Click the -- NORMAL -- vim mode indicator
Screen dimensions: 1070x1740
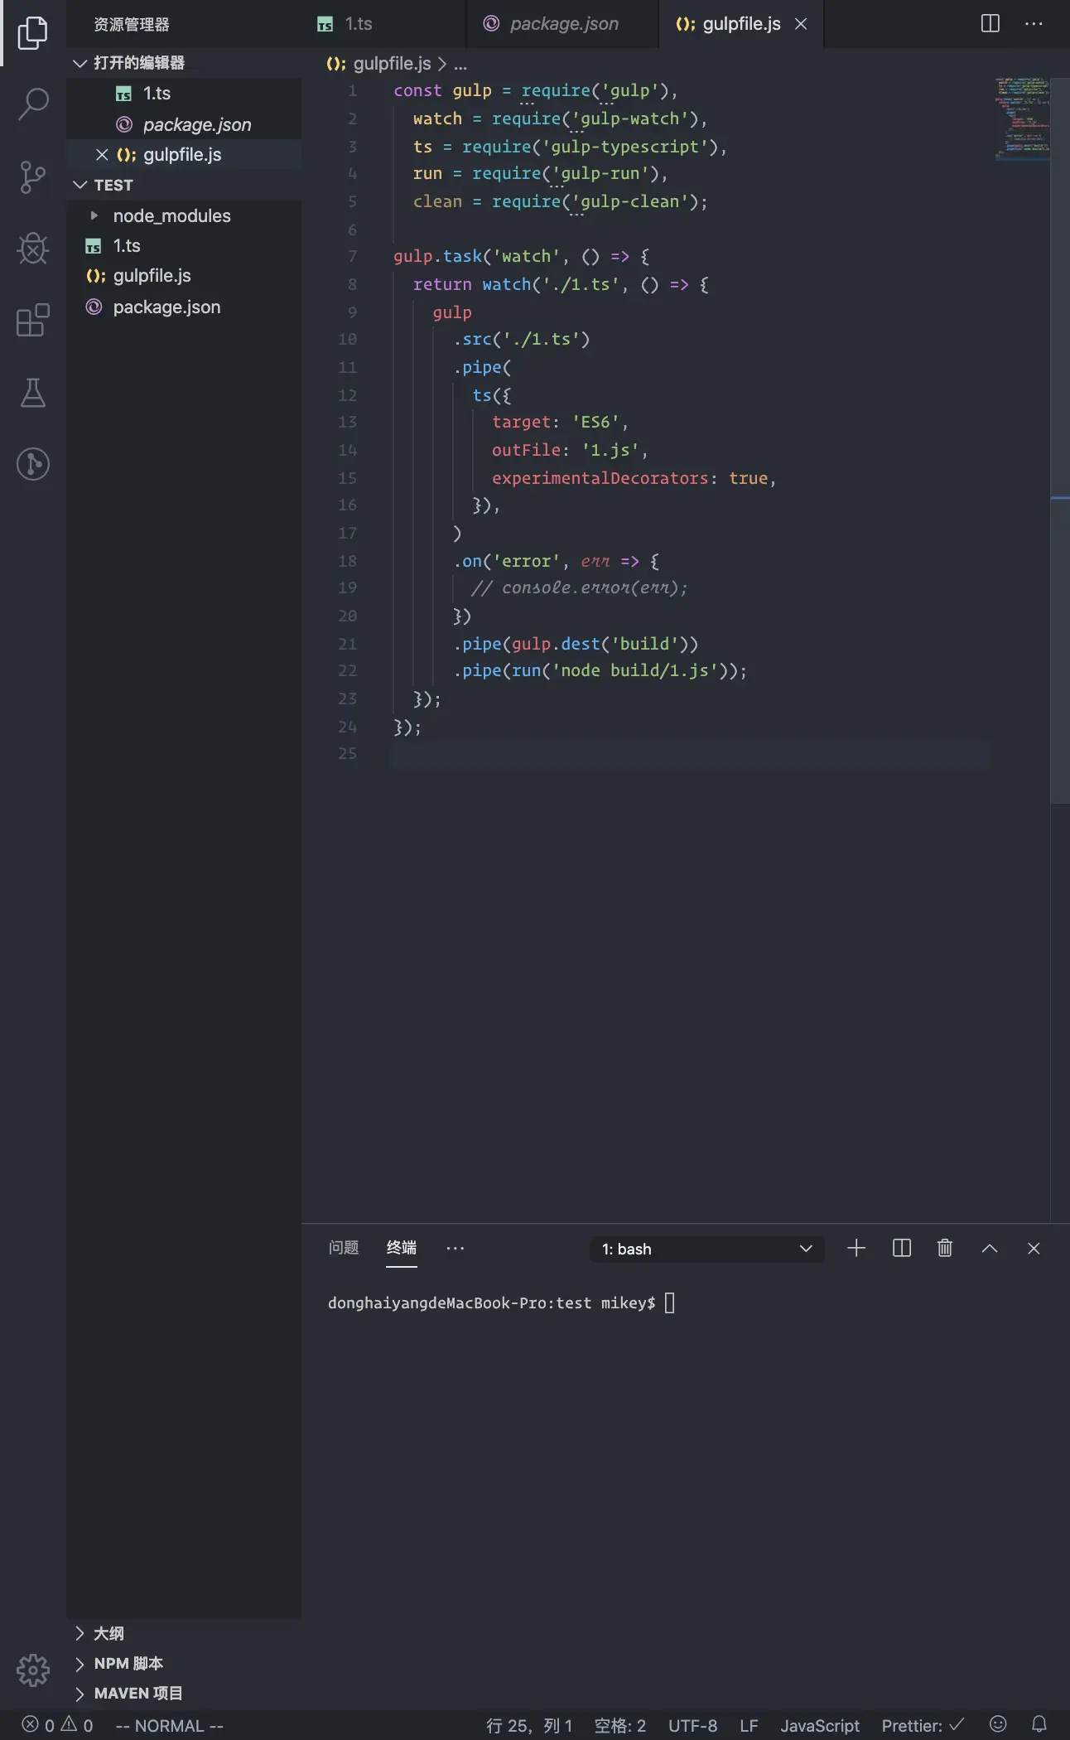point(169,1725)
